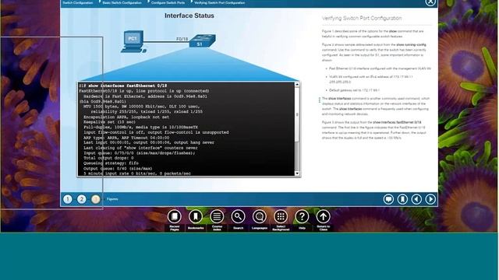Image resolution: width=499 pixels, height=280 pixels.
Task: Open the comment bubble icon in the page footer
Action: [388, 199]
